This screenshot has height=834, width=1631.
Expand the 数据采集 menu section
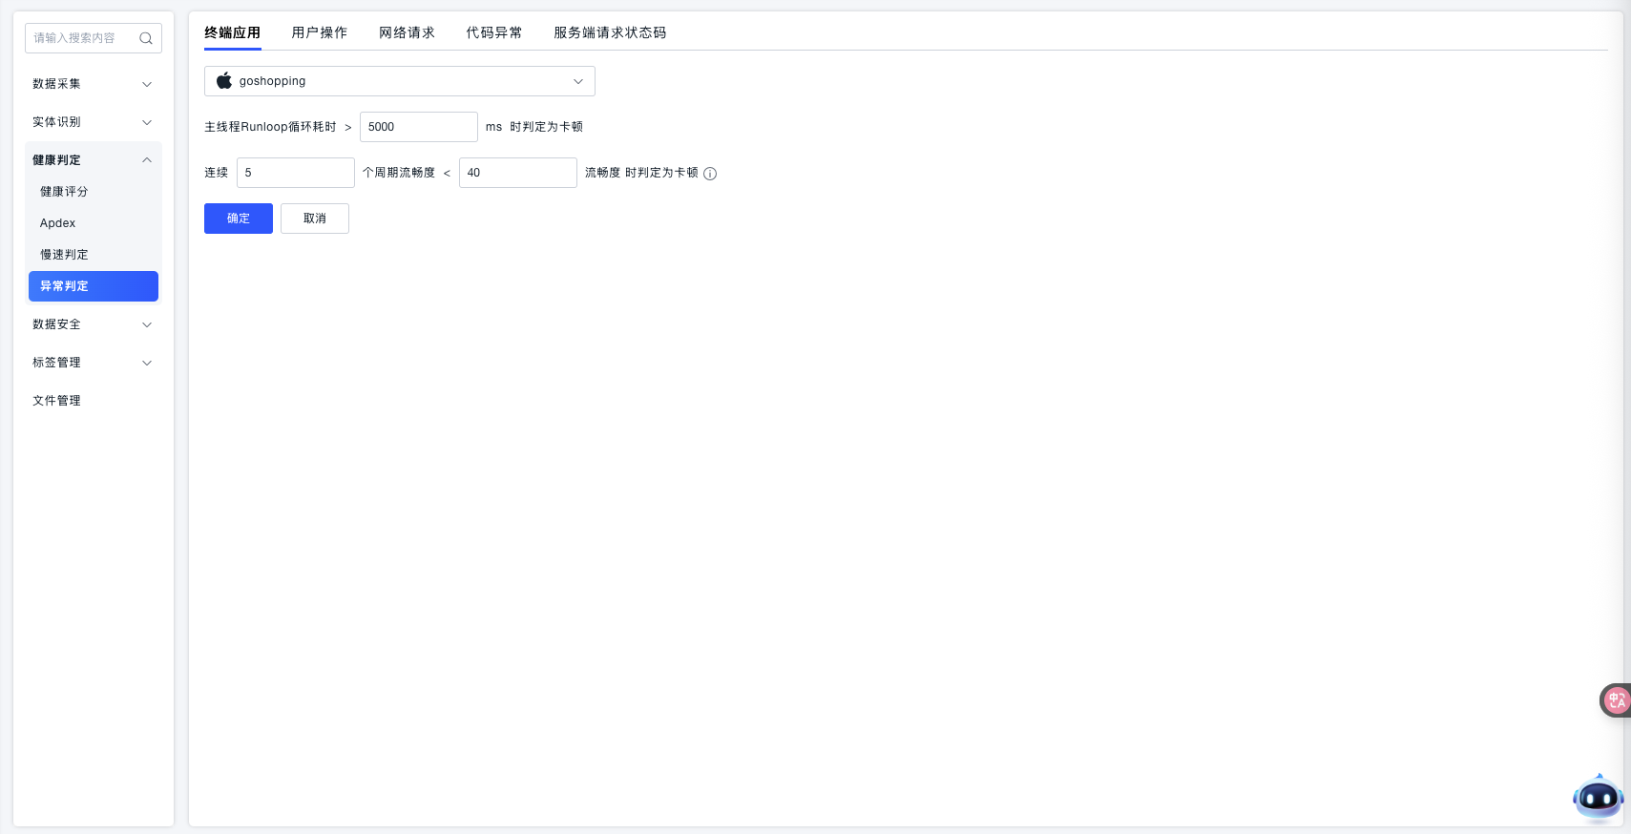93,84
